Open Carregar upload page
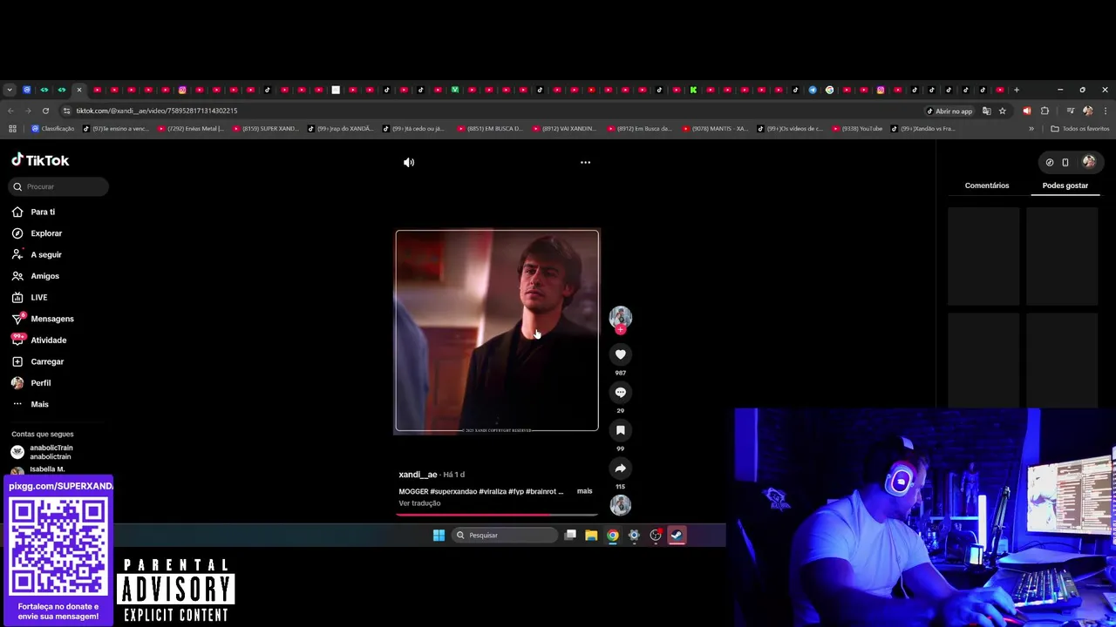This screenshot has width=1116, height=627. (47, 361)
